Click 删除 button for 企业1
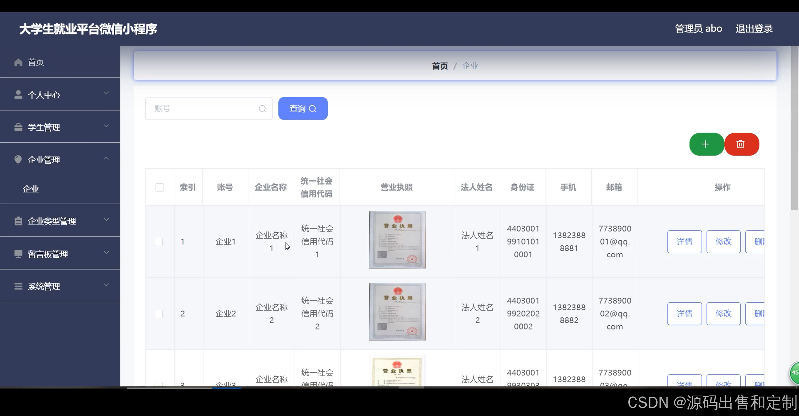The width and height of the screenshot is (799, 416). 755,242
